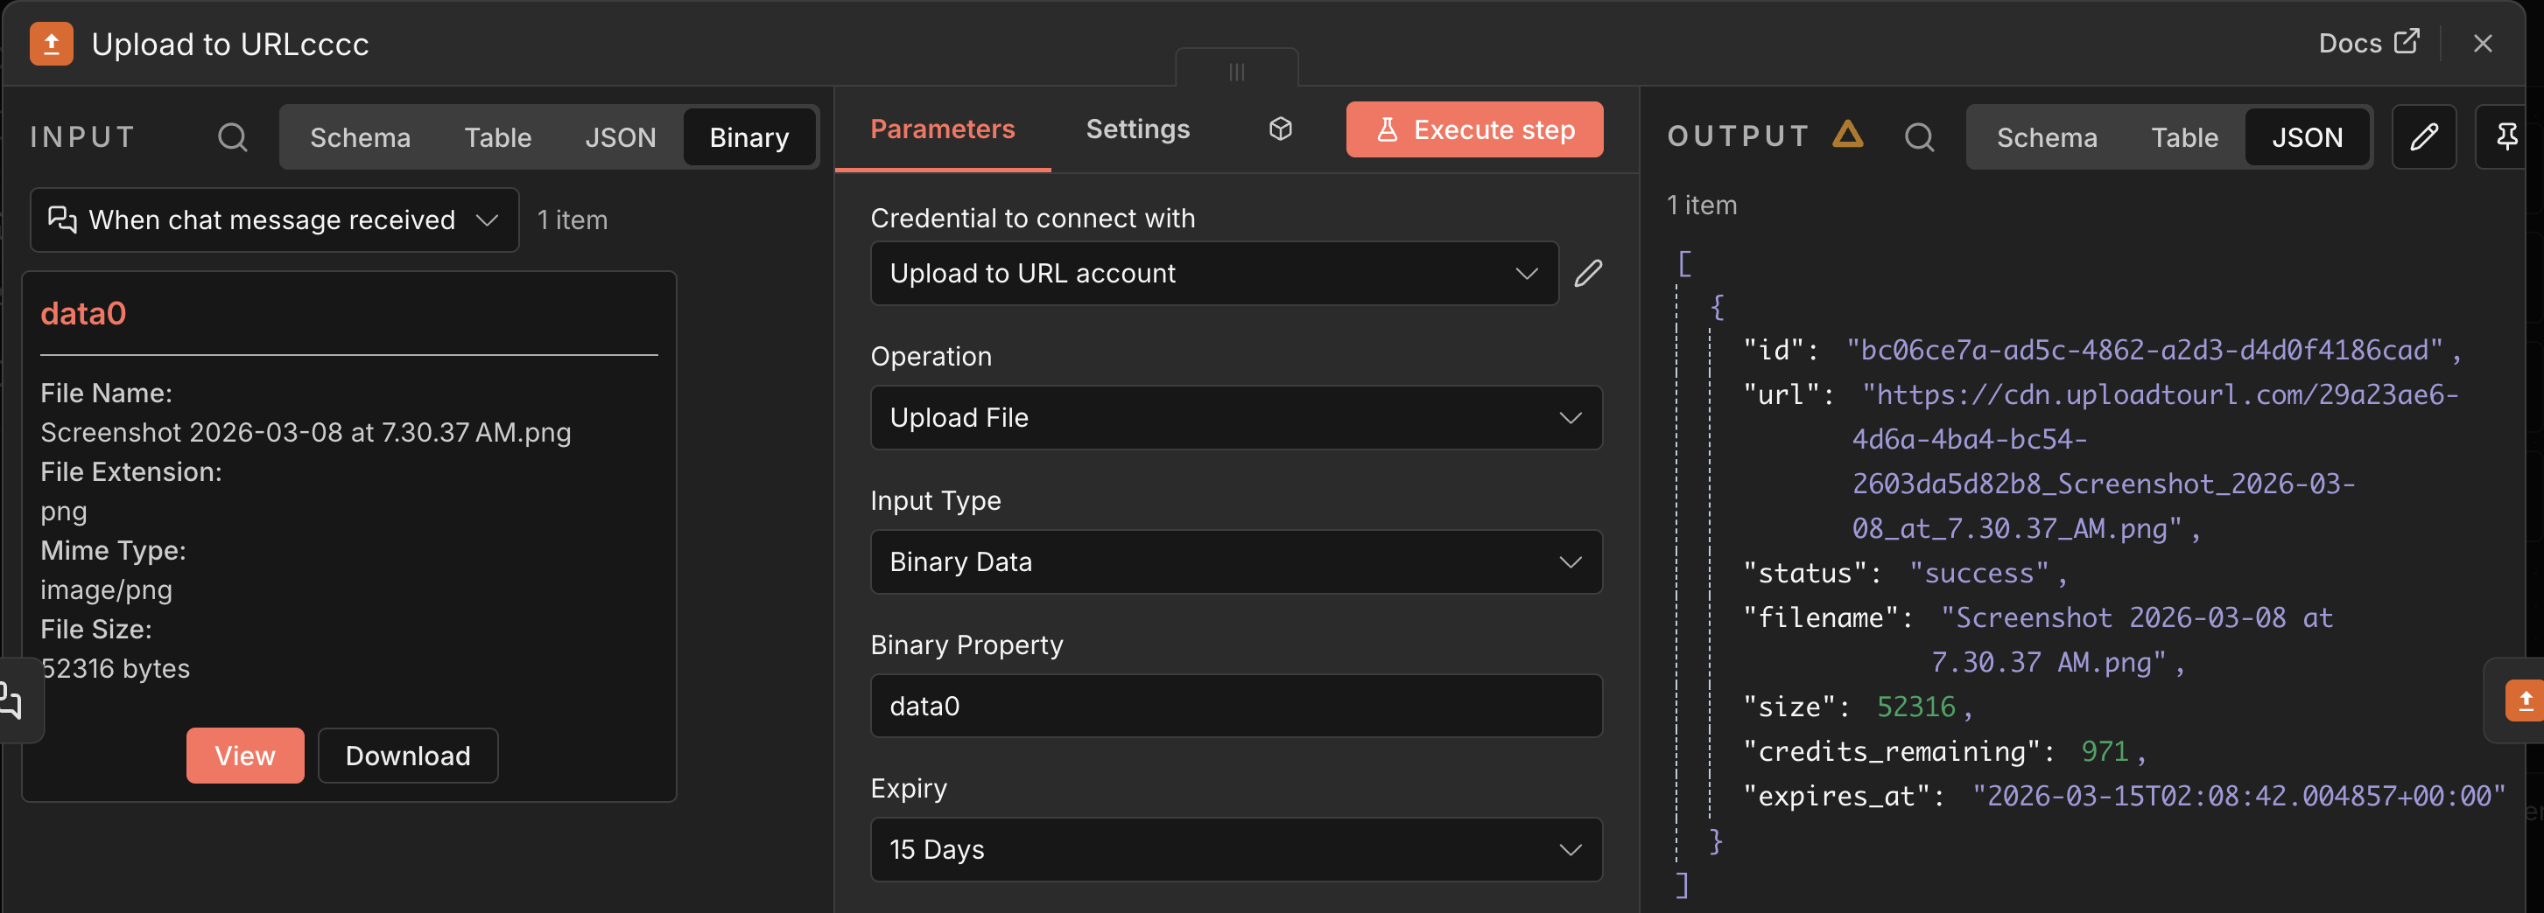Close the node details panel

coord(2482,44)
